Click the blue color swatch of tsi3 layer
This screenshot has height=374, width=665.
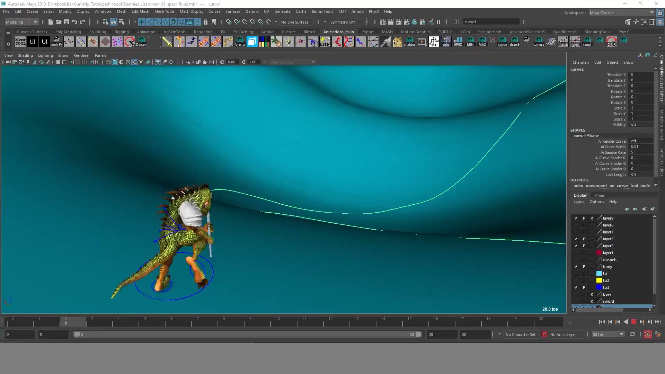point(599,287)
